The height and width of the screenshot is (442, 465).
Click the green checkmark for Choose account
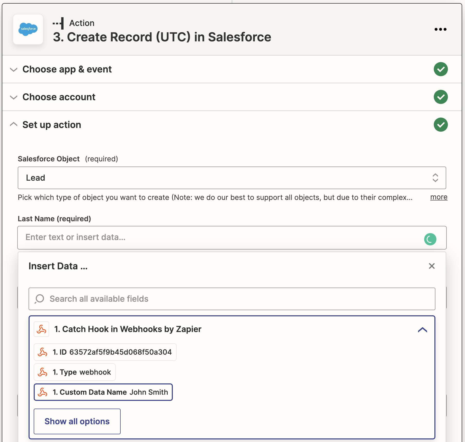[441, 97]
